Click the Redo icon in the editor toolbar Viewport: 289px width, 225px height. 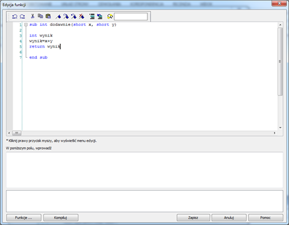point(22,17)
